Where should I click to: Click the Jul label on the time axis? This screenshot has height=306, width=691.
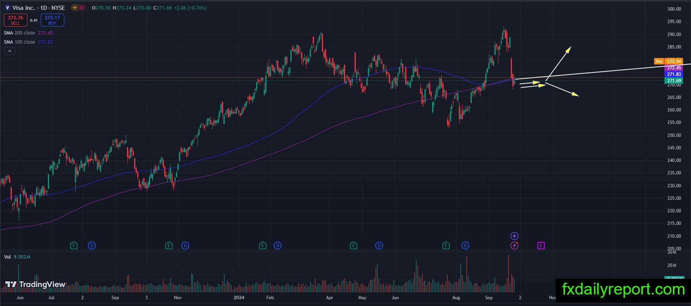click(51, 298)
